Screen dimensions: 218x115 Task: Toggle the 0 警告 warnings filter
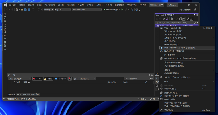point(48,79)
